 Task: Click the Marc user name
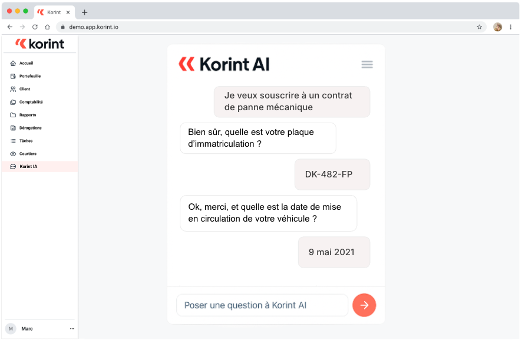(x=27, y=329)
